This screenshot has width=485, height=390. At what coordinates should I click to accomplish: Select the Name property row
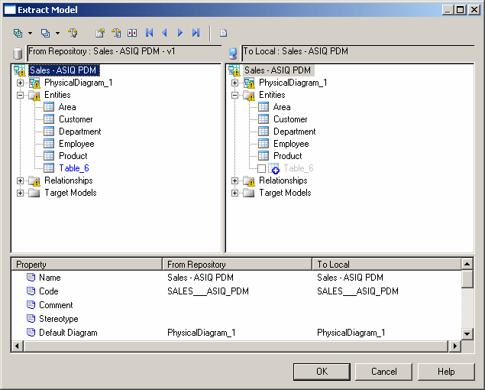236,278
